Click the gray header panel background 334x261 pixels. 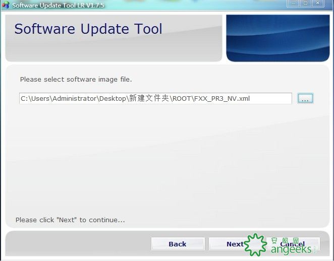tap(114, 49)
